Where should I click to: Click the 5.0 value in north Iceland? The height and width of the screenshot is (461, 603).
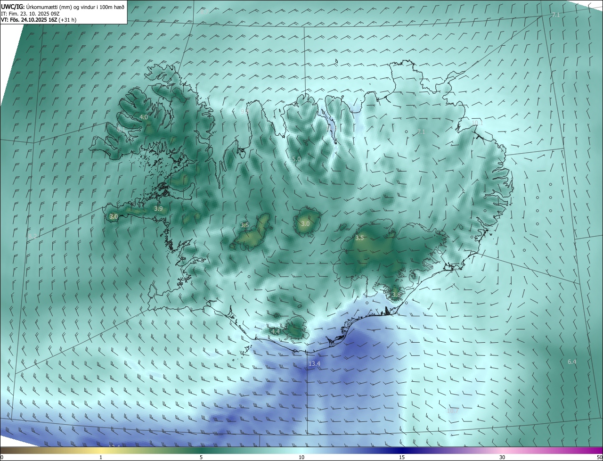pyautogui.click(x=296, y=159)
